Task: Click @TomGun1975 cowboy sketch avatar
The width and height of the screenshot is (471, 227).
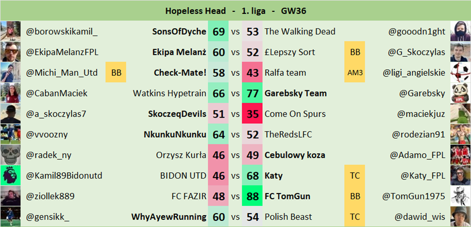Action: 461,196
